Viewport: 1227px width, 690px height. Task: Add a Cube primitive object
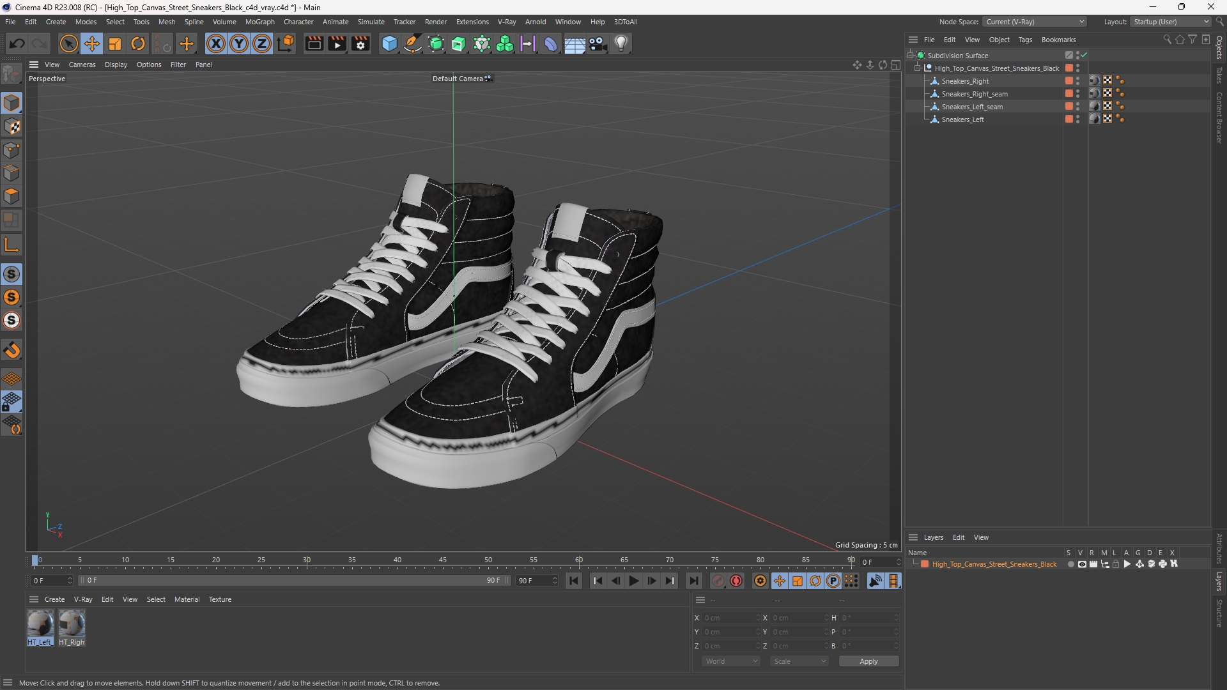(x=389, y=43)
